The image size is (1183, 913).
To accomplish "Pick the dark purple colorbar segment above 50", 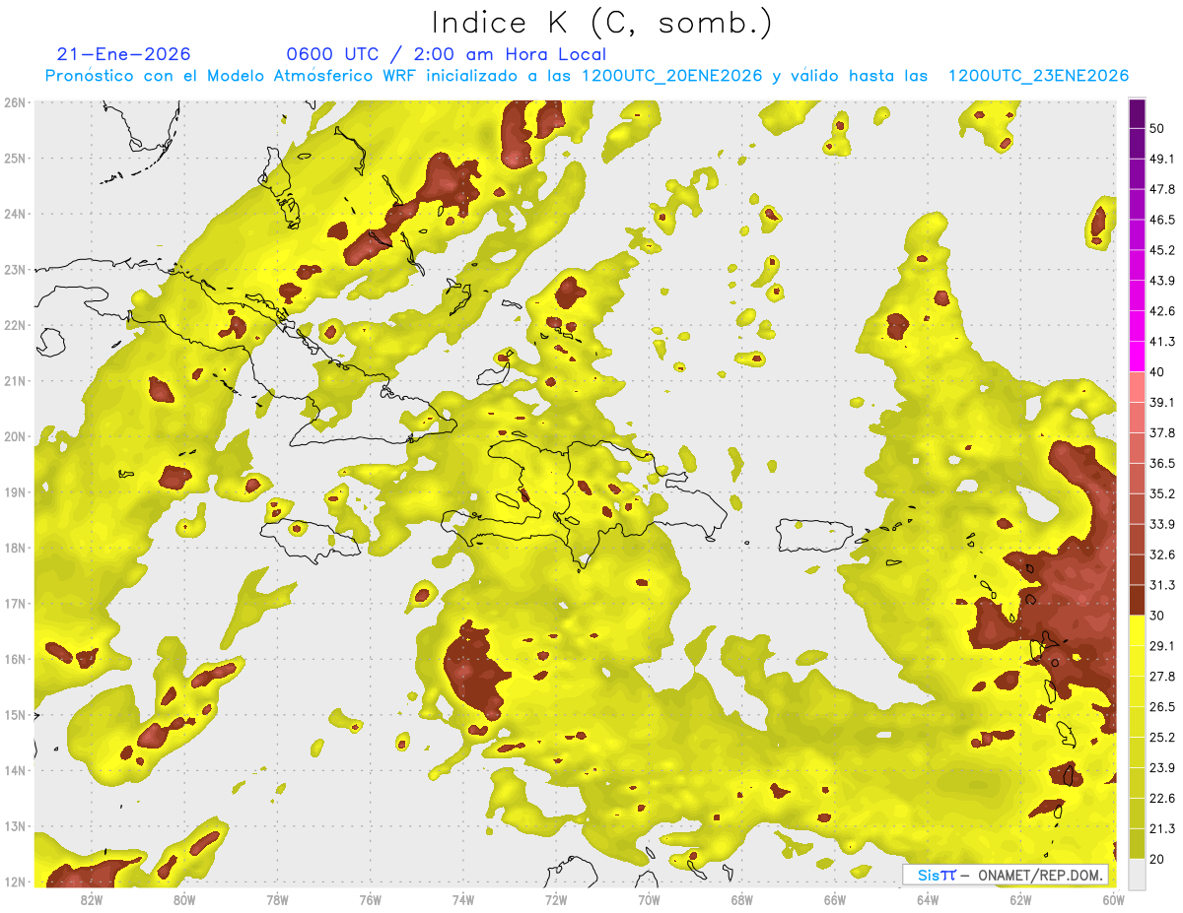I will pyautogui.click(x=1137, y=113).
